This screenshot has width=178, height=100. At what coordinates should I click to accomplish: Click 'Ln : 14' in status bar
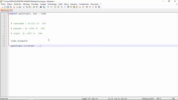click(x=110, y=99)
